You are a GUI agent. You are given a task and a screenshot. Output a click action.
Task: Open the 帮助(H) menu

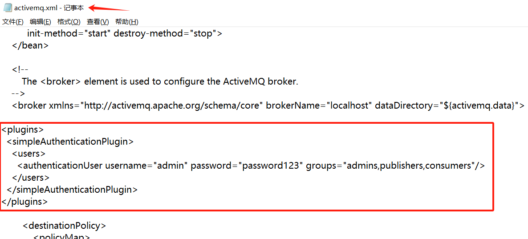[127, 22]
